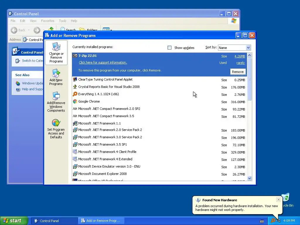Viewport: 300px width, 225px height.
Task: Open the Start menu
Action: click(x=14, y=221)
